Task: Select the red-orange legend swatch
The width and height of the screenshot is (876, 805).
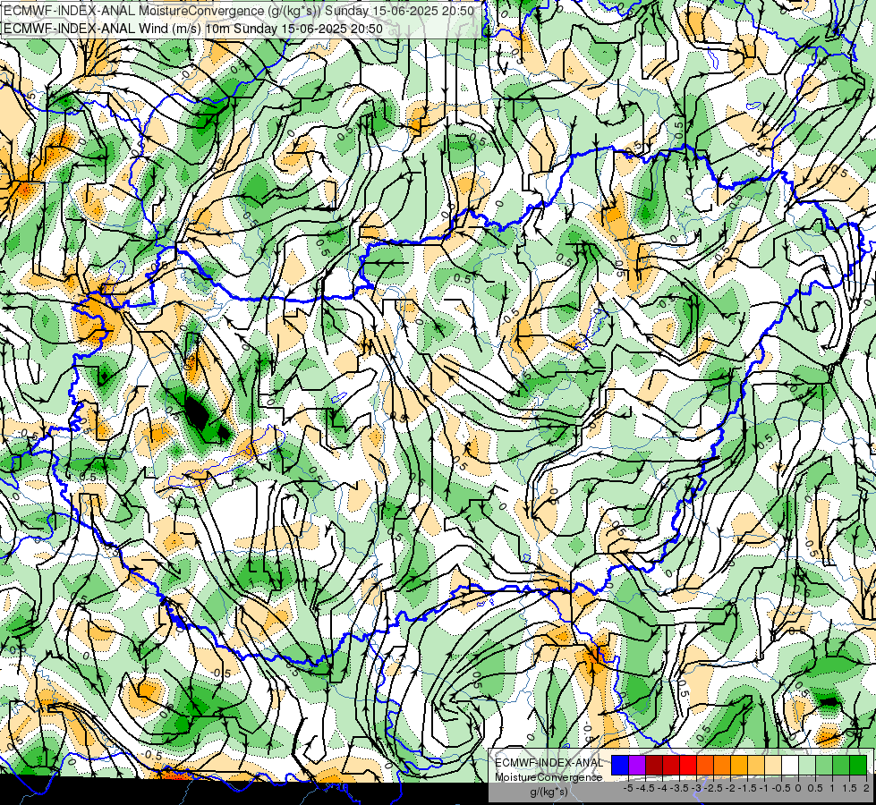Action: 705,765
